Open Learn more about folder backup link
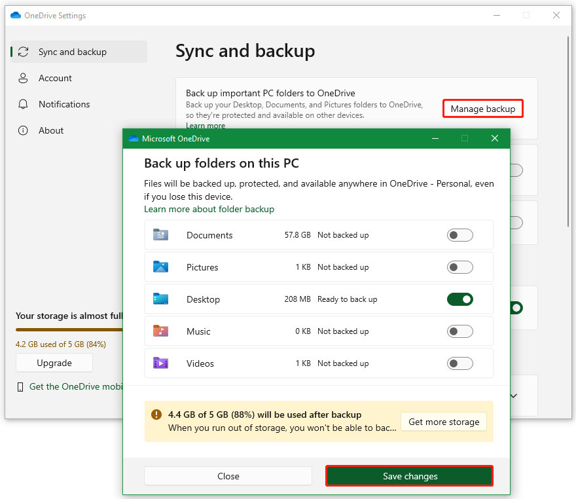 (209, 209)
